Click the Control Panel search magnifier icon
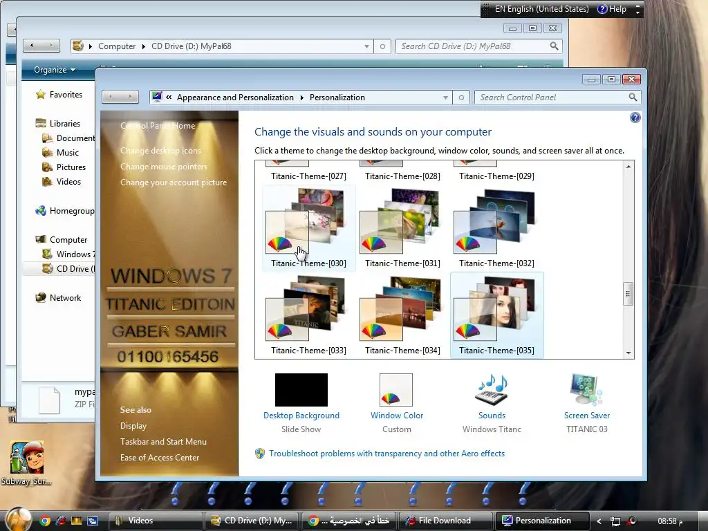 click(x=633, y=97)
